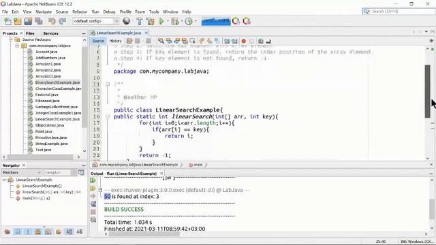
Task: Click the globe browser icon in the toolbar
Action: [x=127, y=21]
